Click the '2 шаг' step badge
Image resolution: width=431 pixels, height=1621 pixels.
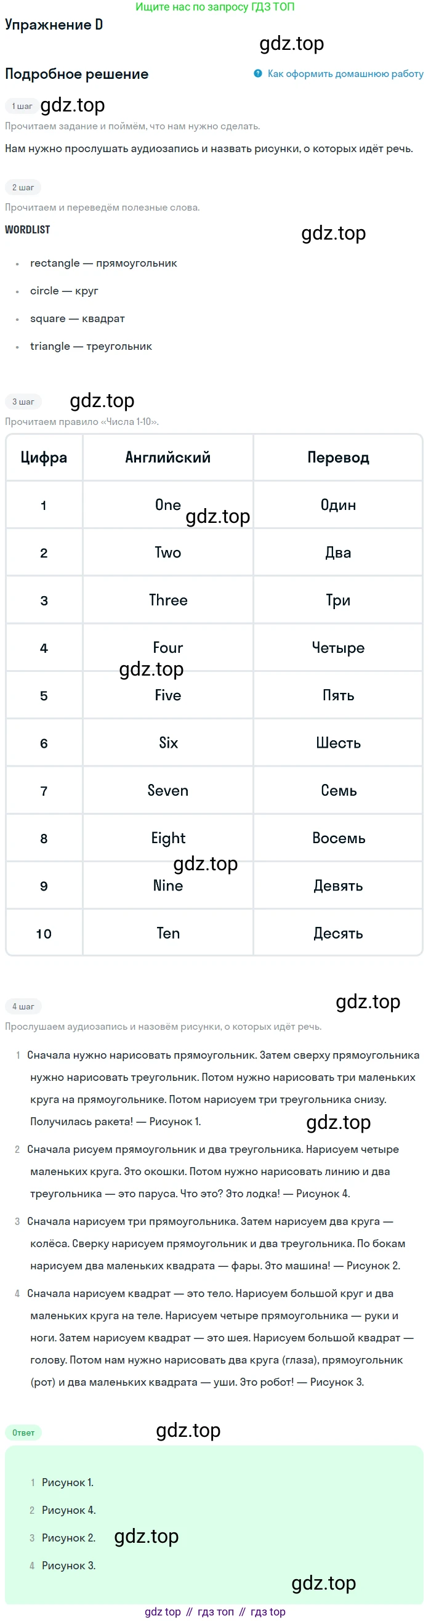click(23, 187)
